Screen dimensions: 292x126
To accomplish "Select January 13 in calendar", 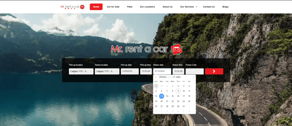I will (161, 96).
